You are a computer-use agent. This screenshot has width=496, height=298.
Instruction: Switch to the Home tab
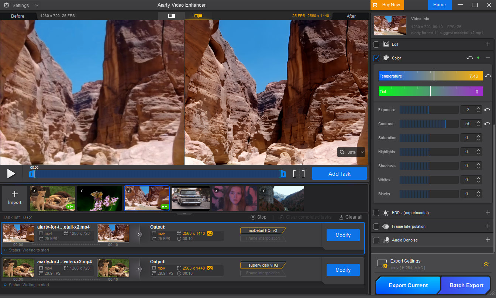coord(439,5)
